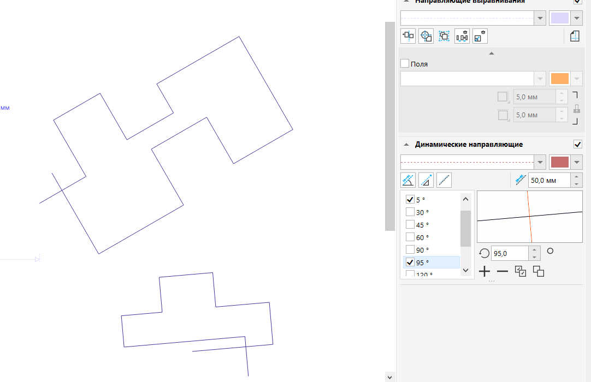Toggle extend along segment icon

point(444,180)
